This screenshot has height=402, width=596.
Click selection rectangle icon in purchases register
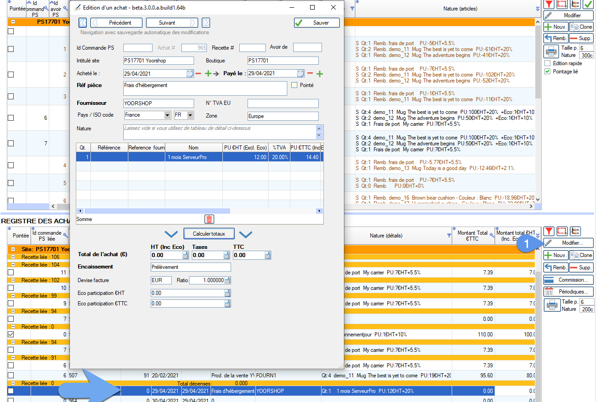pos(562,232)
